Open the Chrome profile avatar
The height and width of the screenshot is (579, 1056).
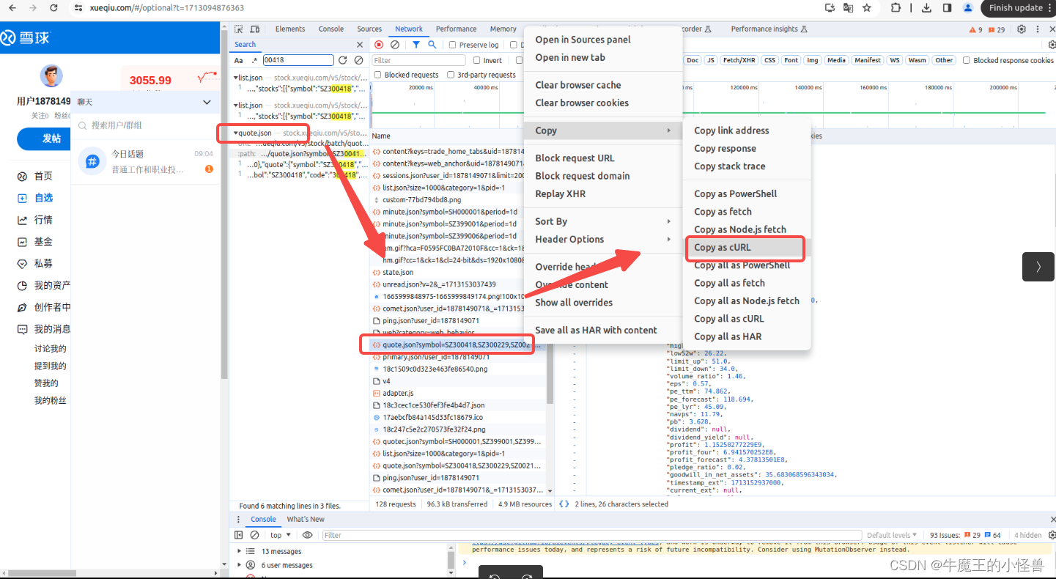pos(968,7)
